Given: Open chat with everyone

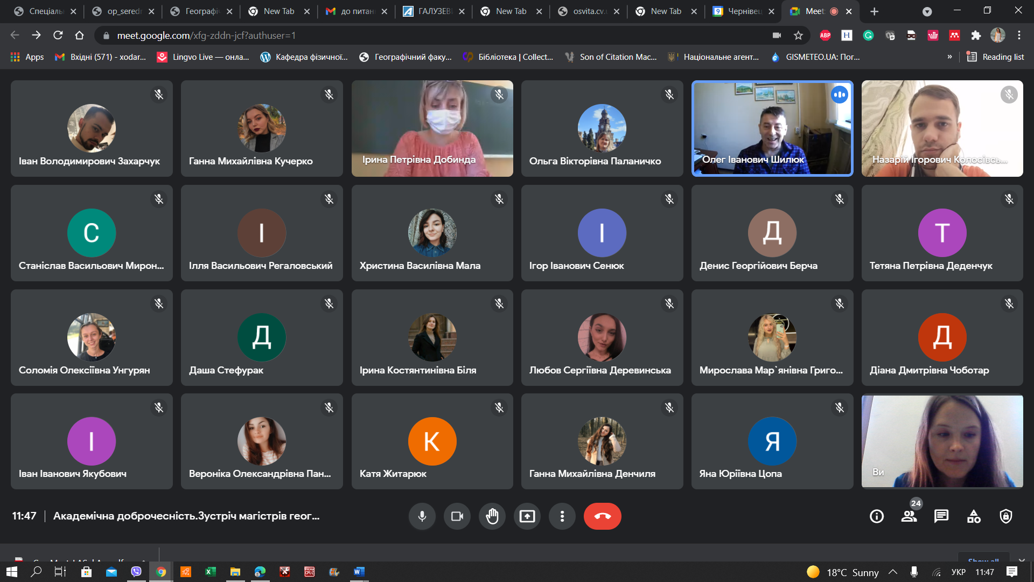Looking at the screenshot, I should tap(941, 516).
